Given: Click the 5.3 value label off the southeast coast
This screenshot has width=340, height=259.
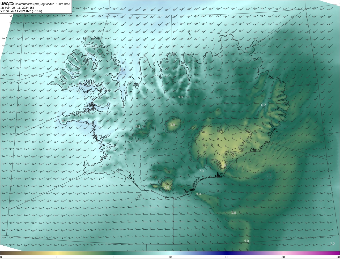Looking at the screenshot, I should pos(269,175).
